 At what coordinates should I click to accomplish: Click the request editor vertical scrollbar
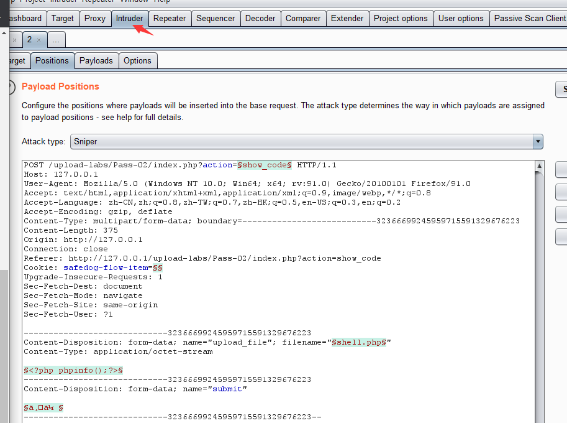539,280
